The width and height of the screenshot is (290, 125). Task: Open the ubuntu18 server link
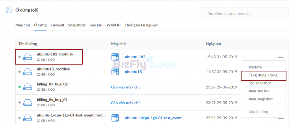pyautogui.click(x=133, y=72)
